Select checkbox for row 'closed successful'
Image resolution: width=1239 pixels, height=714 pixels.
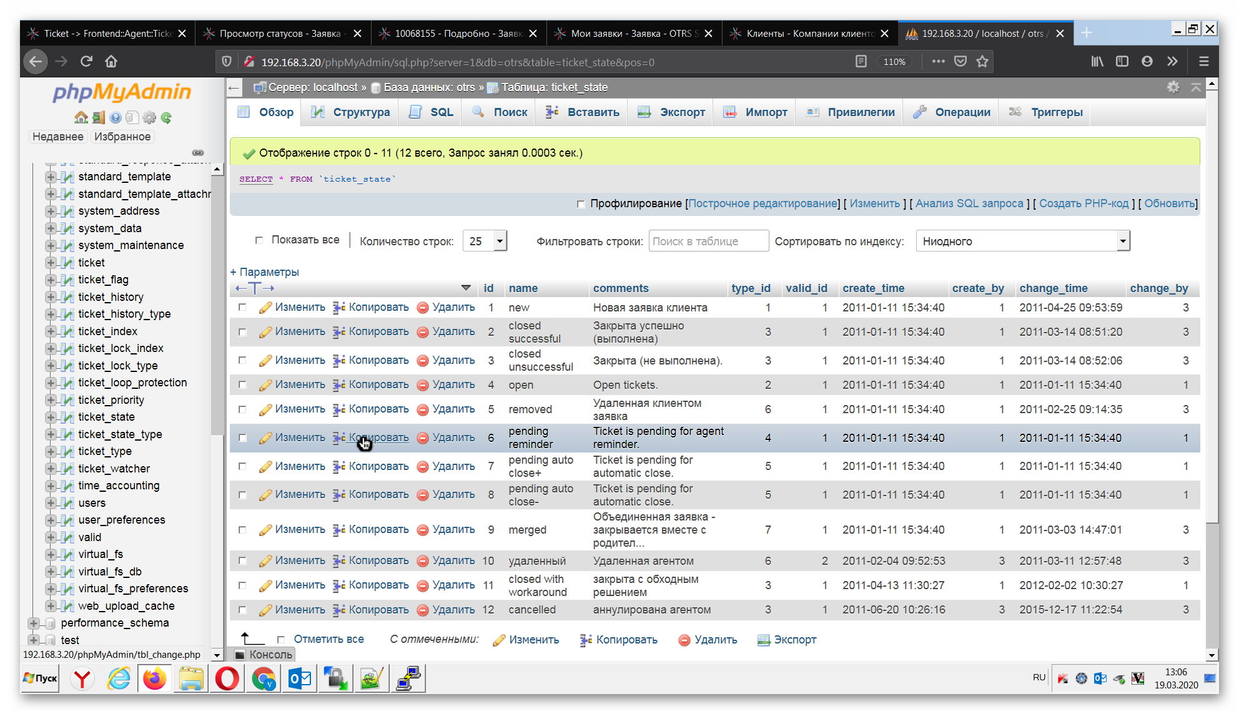click(242, 332)
